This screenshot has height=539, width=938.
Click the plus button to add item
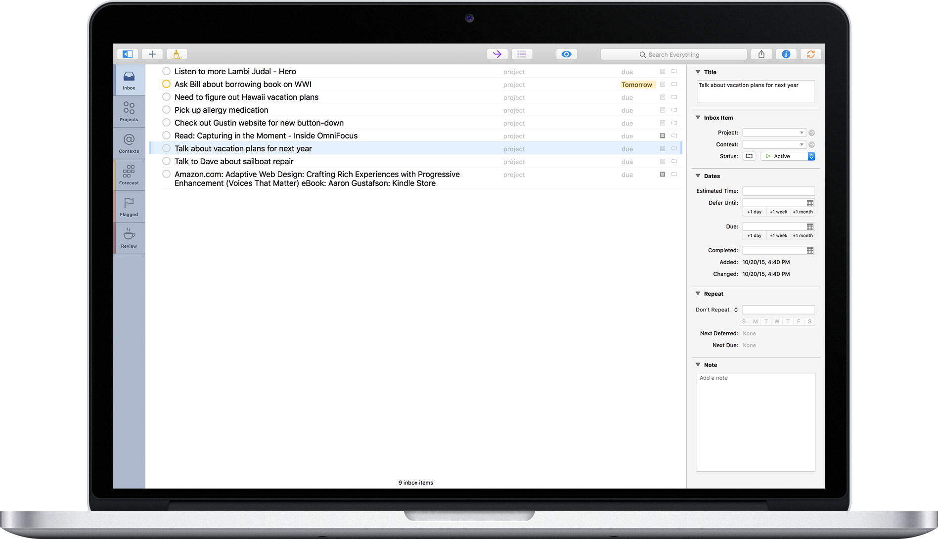pyautogui.click(x=152, y=54)
